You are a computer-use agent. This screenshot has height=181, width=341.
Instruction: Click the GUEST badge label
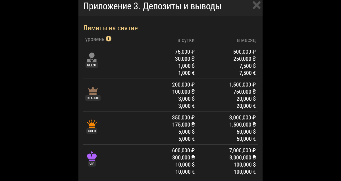tap(92, 65)
